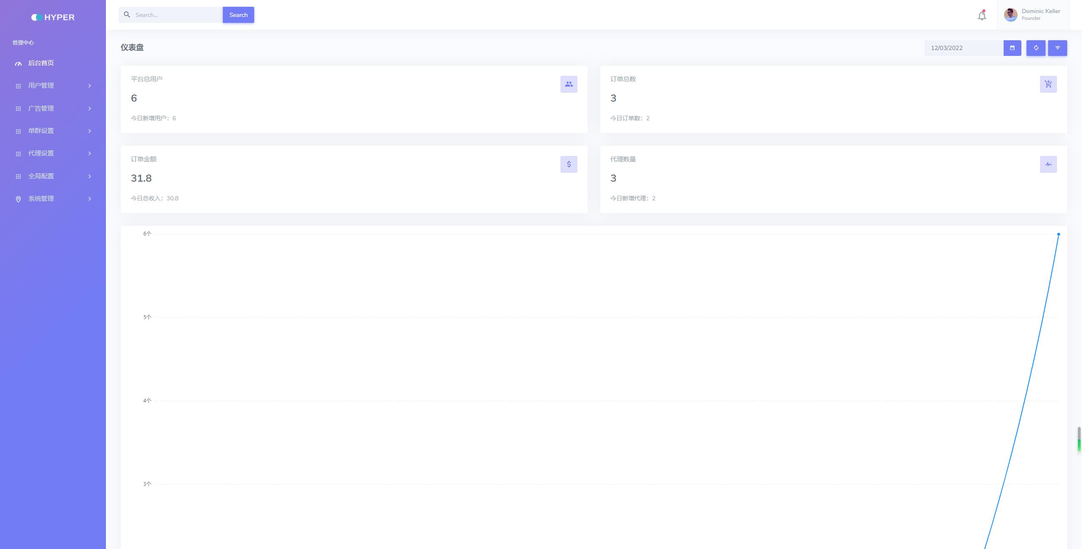Click the order amount dollar icon
This screenshot has height=549, width=1082.
569,164
